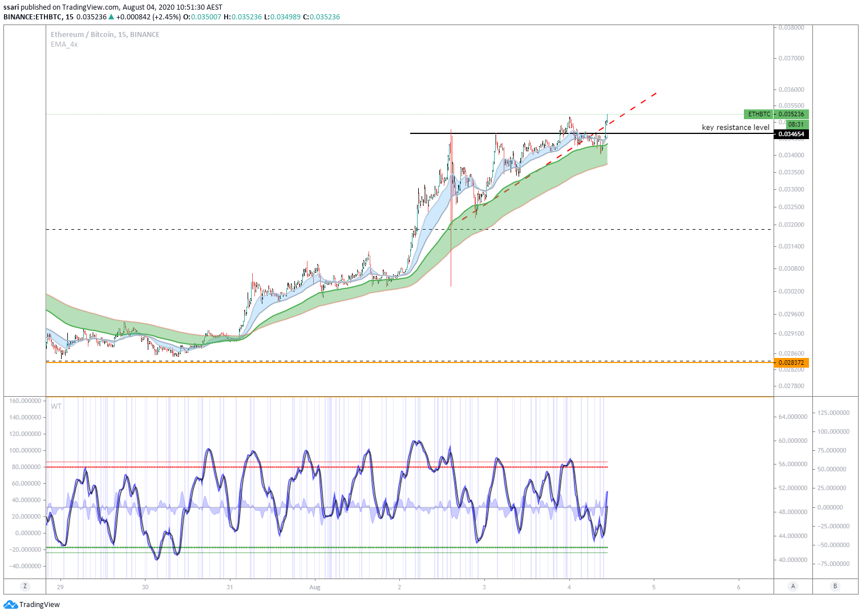This screenshot has width=862, height=615.
Task: Click the 0.027800 price axis value
Action: 791,386
